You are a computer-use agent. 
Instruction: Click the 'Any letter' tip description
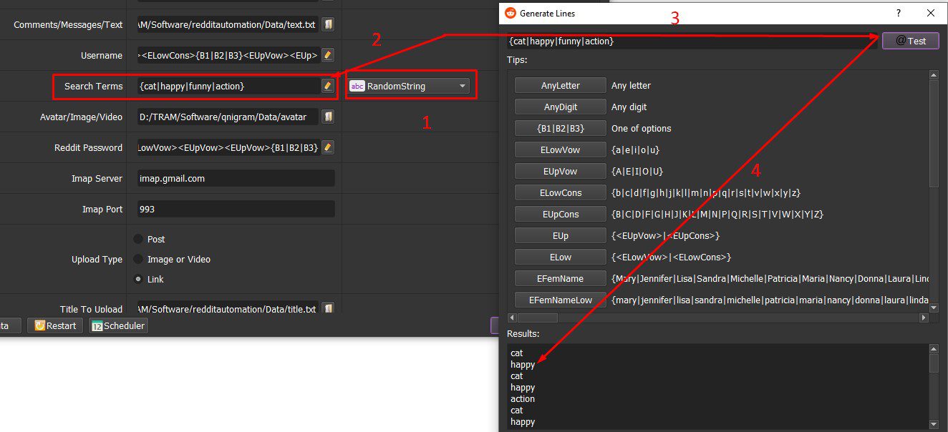click(631, 86)
